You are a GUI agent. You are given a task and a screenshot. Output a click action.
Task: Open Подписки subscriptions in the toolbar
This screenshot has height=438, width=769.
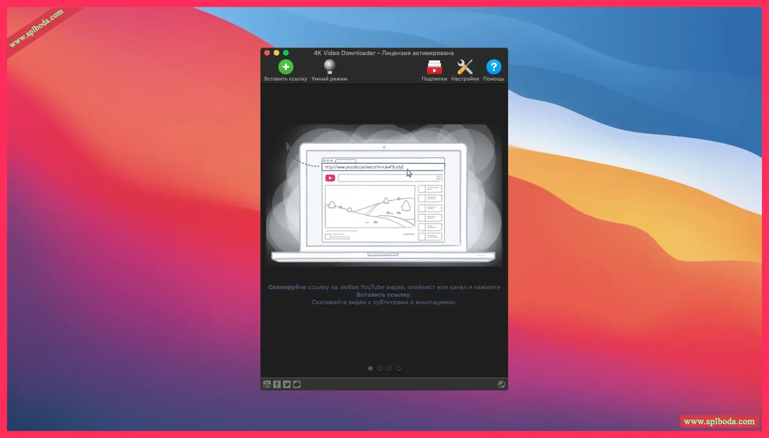point(434,67)
